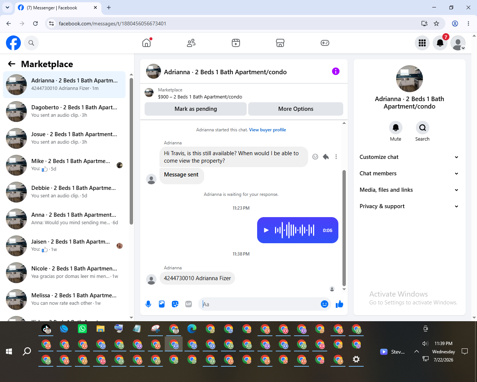Open the Marketplace storefront icon
Screen dimensions: 477x382
tap(280, 43)
